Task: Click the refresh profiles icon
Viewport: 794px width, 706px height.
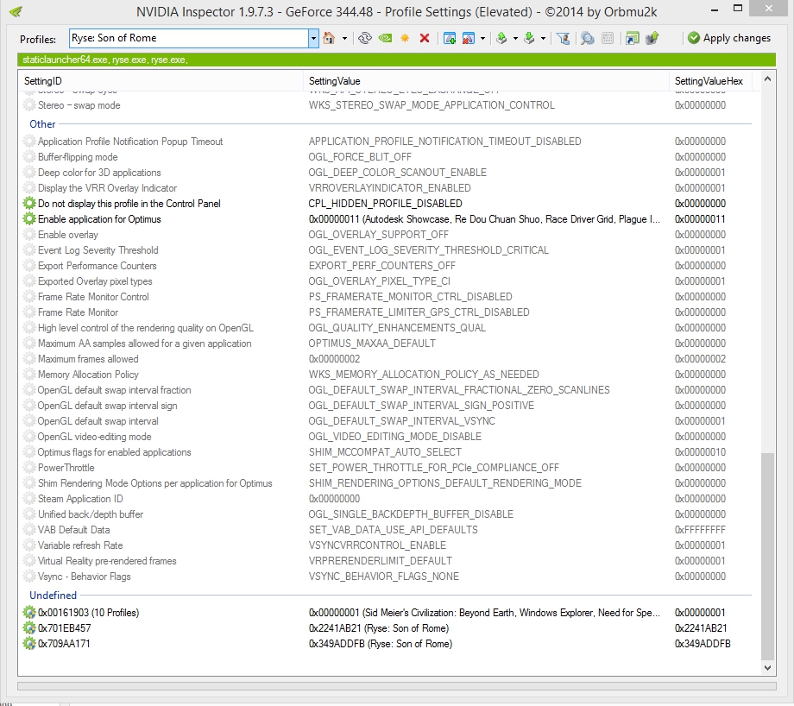Action: (x=364, y=38)
